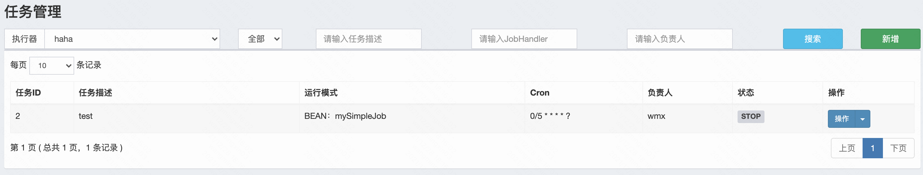The height and width of the screenshot is (175, 923).
Task: Open the 全部 status filter dropdown
Action: point(260,39)
